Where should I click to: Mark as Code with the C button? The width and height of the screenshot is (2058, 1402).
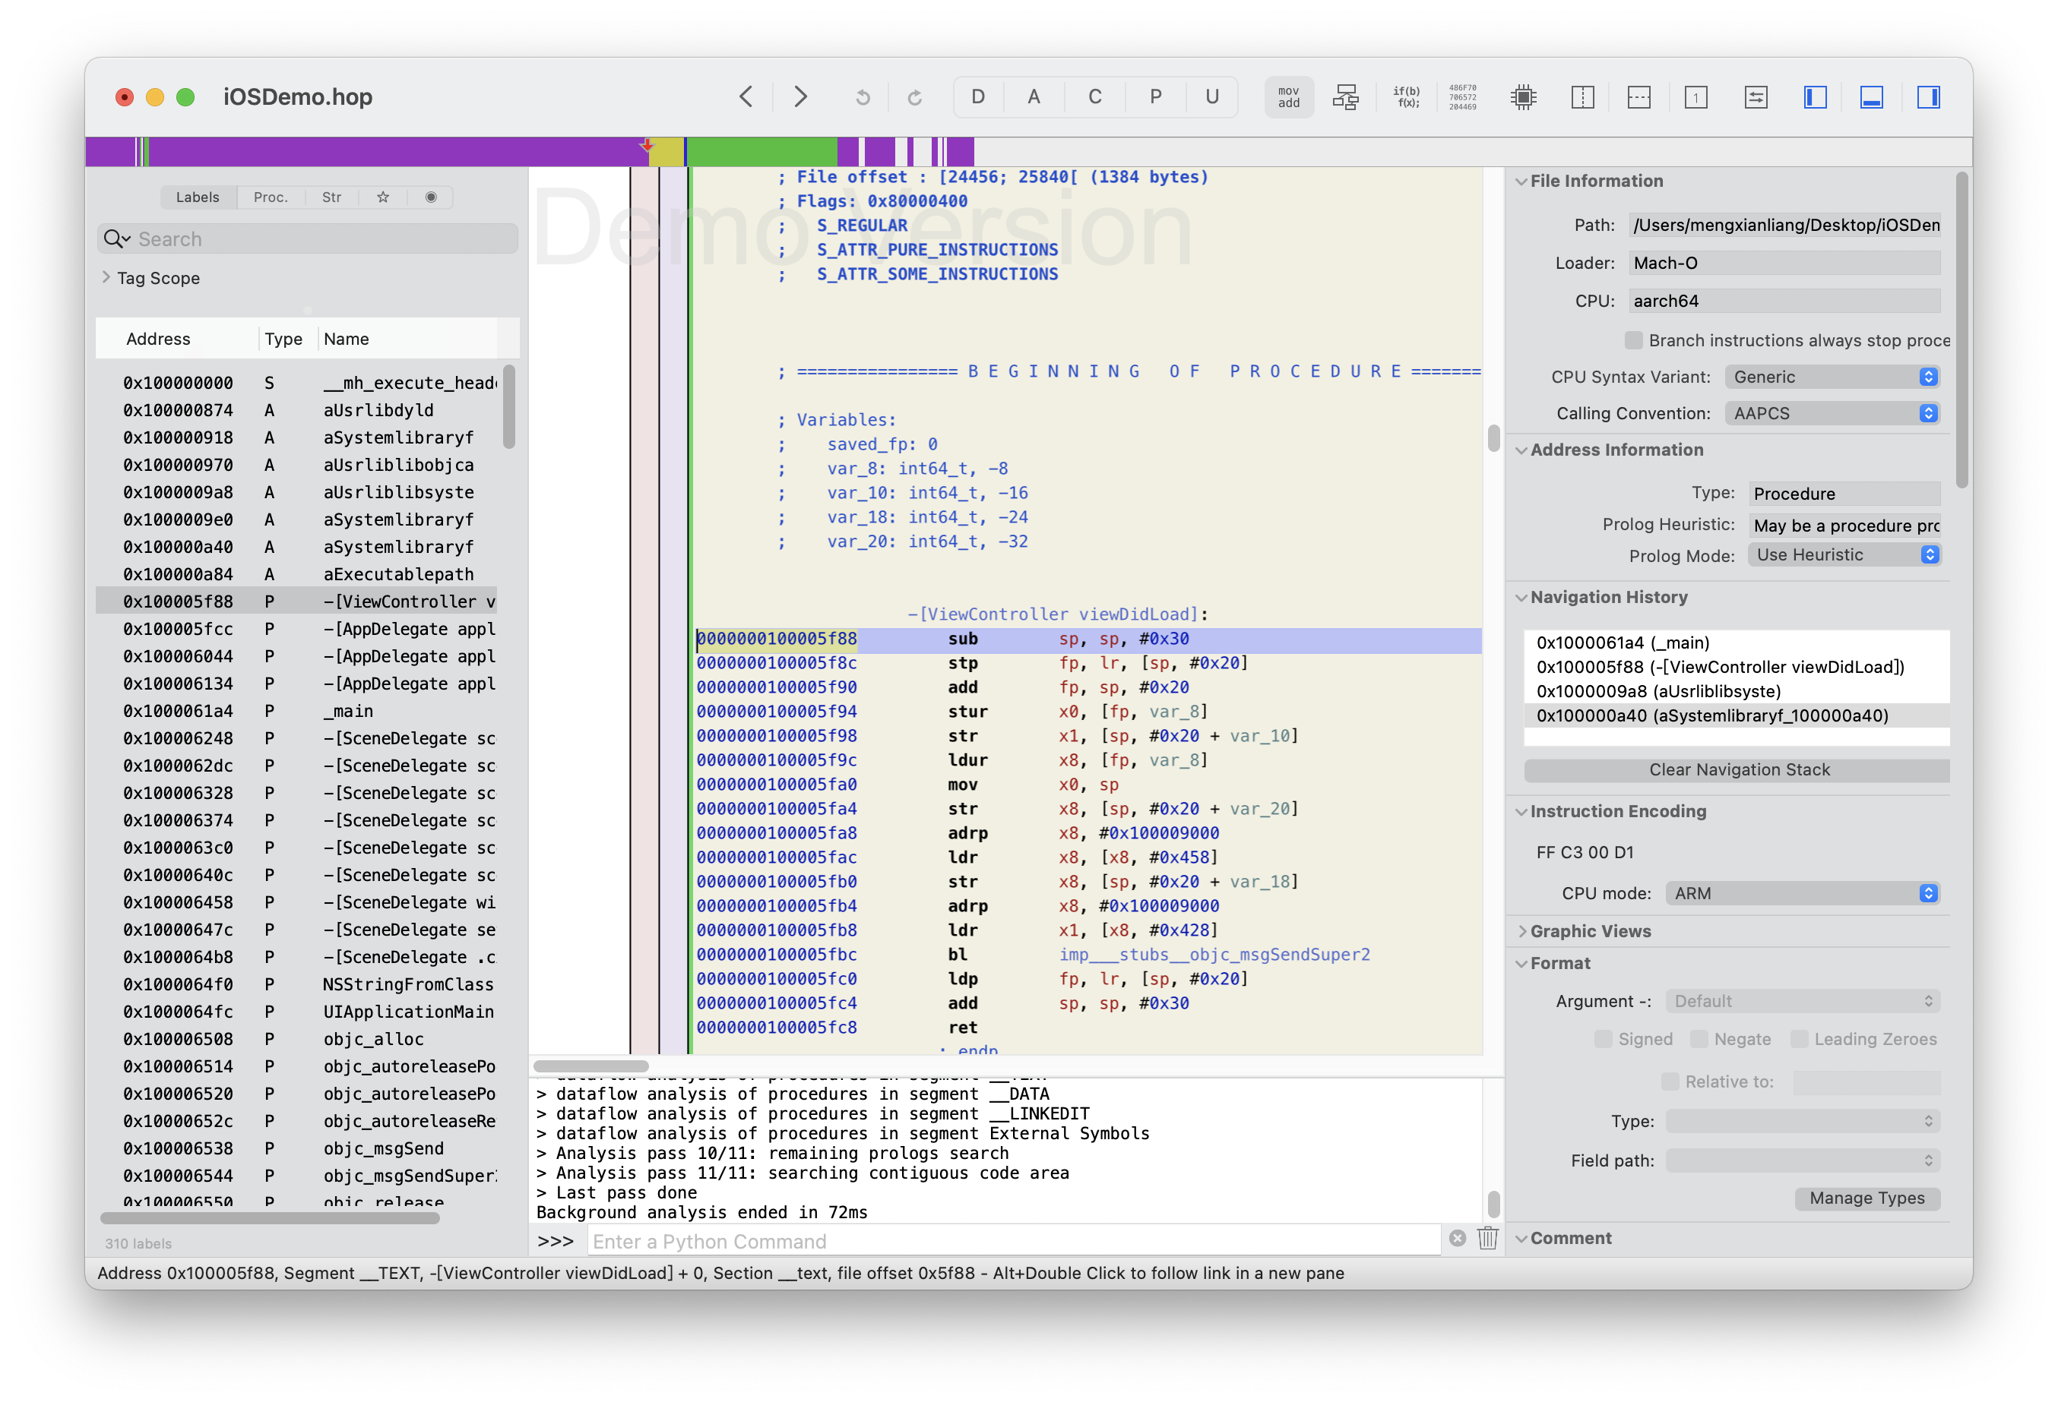click(1094, 96)
